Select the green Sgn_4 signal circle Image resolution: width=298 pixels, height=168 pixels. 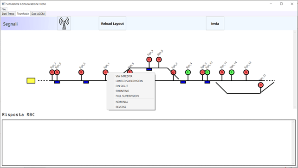pos(188,72)
